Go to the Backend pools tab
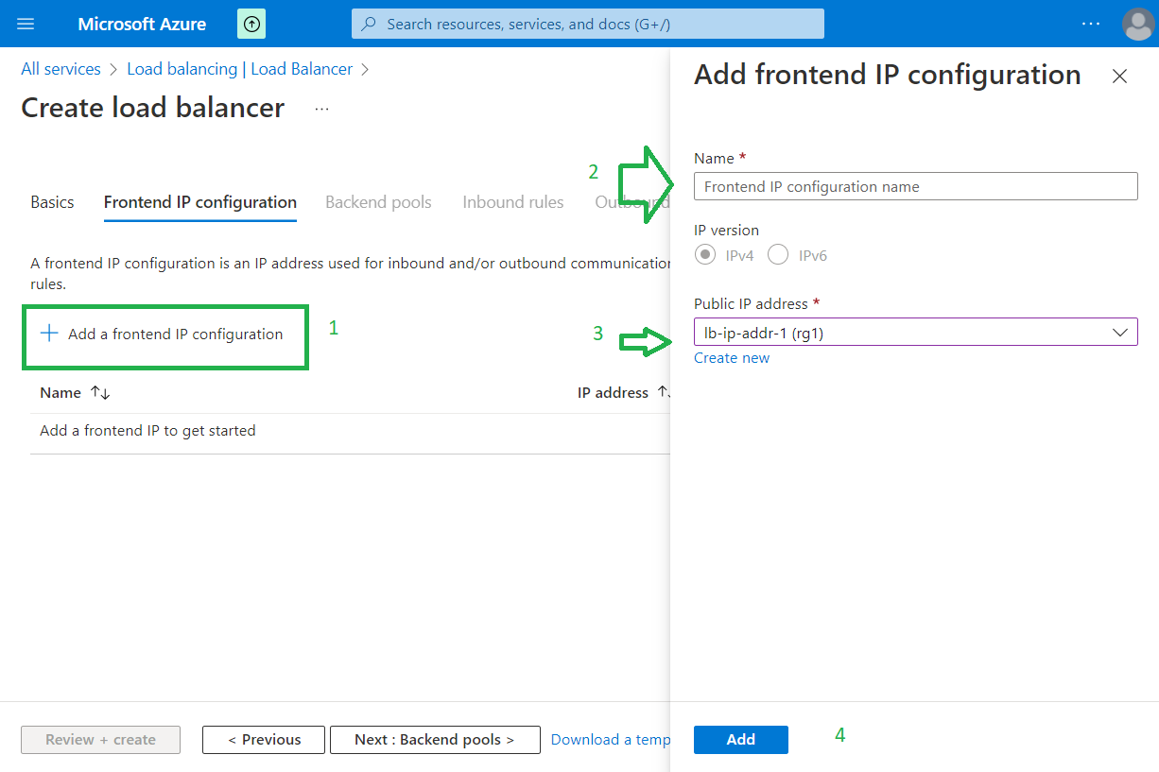The height and width of the screenshot is (772, 1159). (x=378, y=202)
